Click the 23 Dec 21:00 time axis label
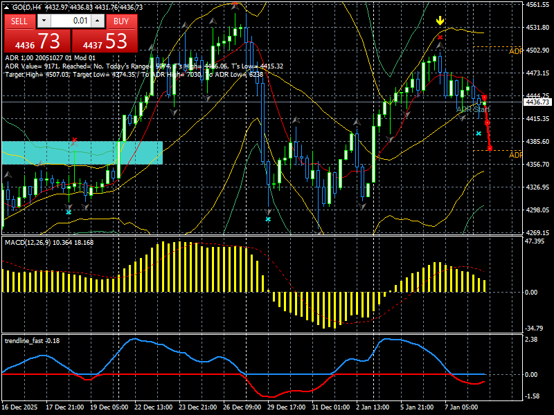 click(198, 407)
